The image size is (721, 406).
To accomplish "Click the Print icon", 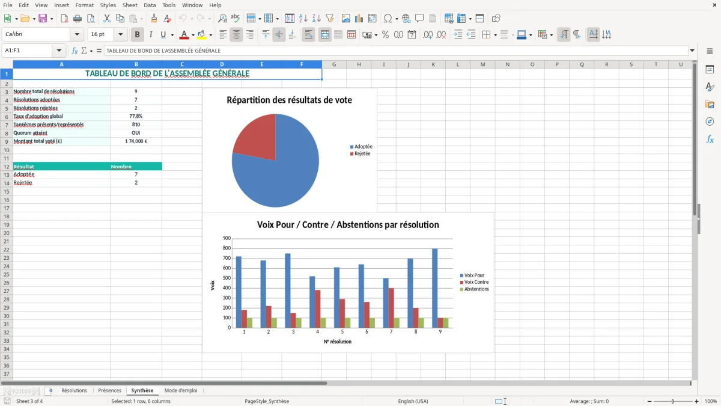I will pos(78,19).
